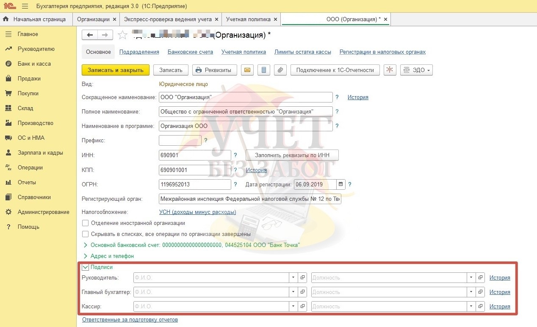Click into the Префикс input field

pyautogui.click(x=180, y=140)
